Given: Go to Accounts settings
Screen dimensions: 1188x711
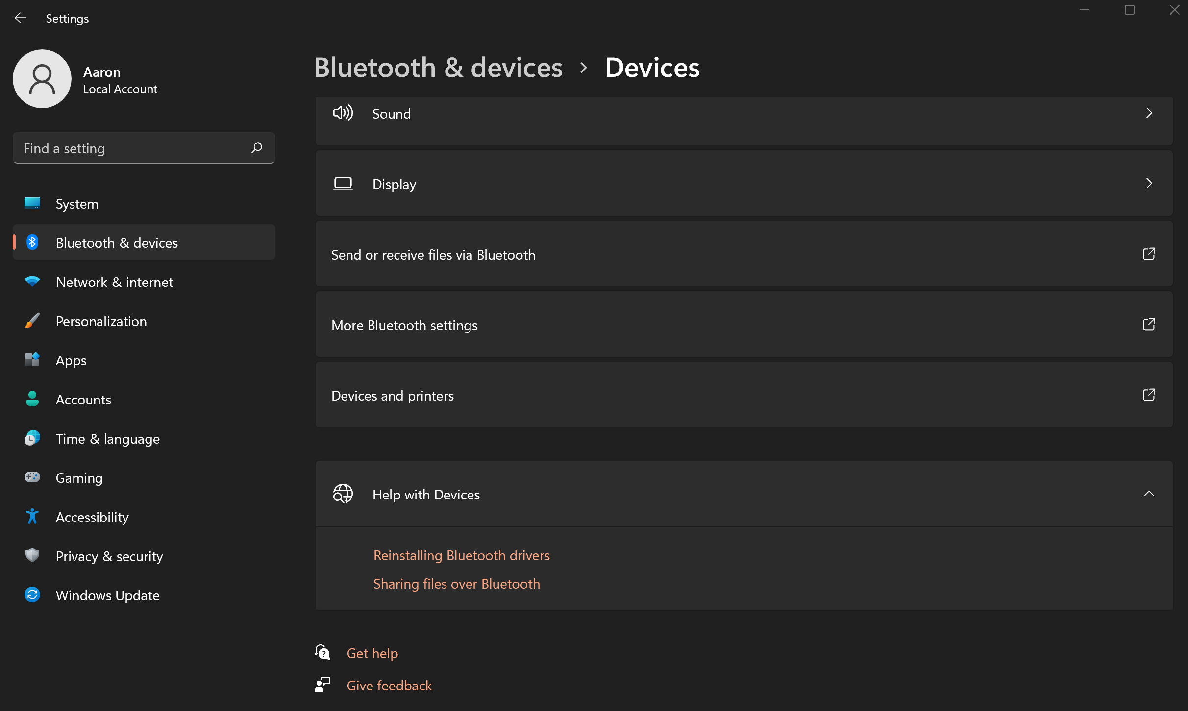Looking at the screenshot, I should 144,399.
